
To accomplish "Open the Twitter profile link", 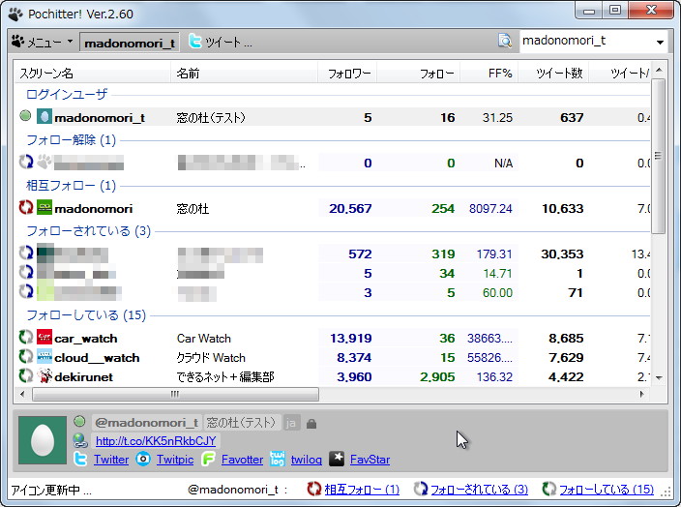I will coord(111,460).
